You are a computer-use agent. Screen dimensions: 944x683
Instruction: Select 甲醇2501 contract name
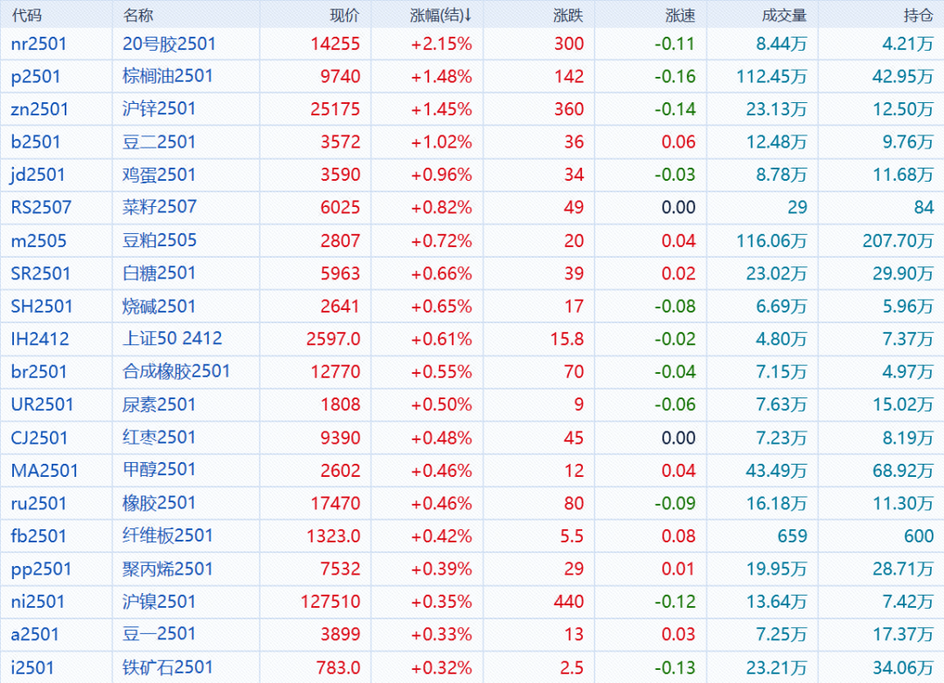(x=159, y=470)
